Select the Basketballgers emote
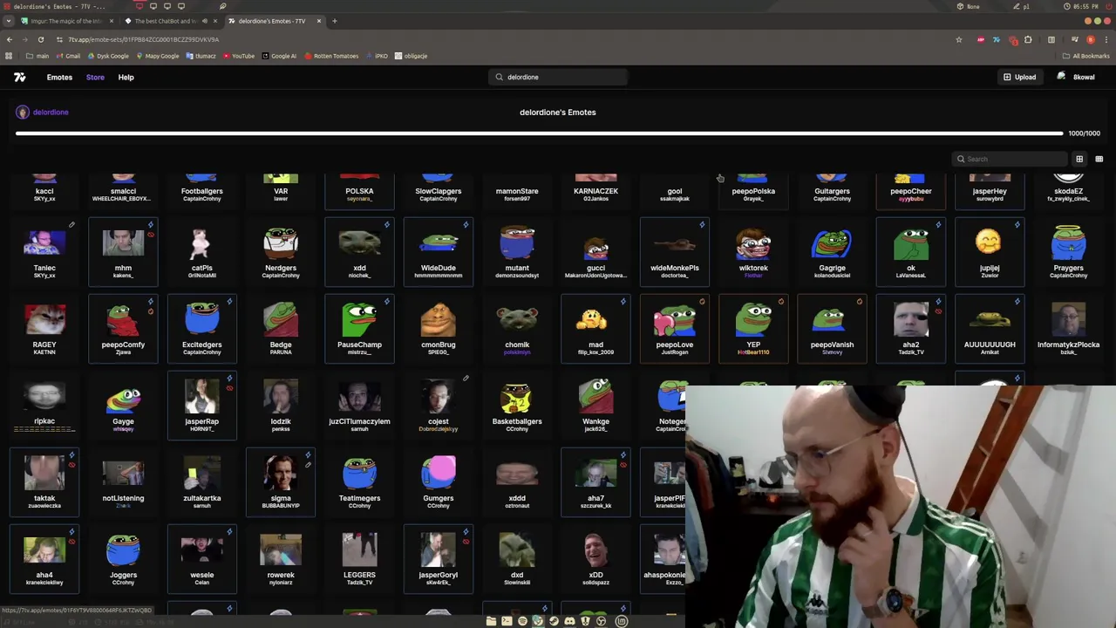 [517, 405]
